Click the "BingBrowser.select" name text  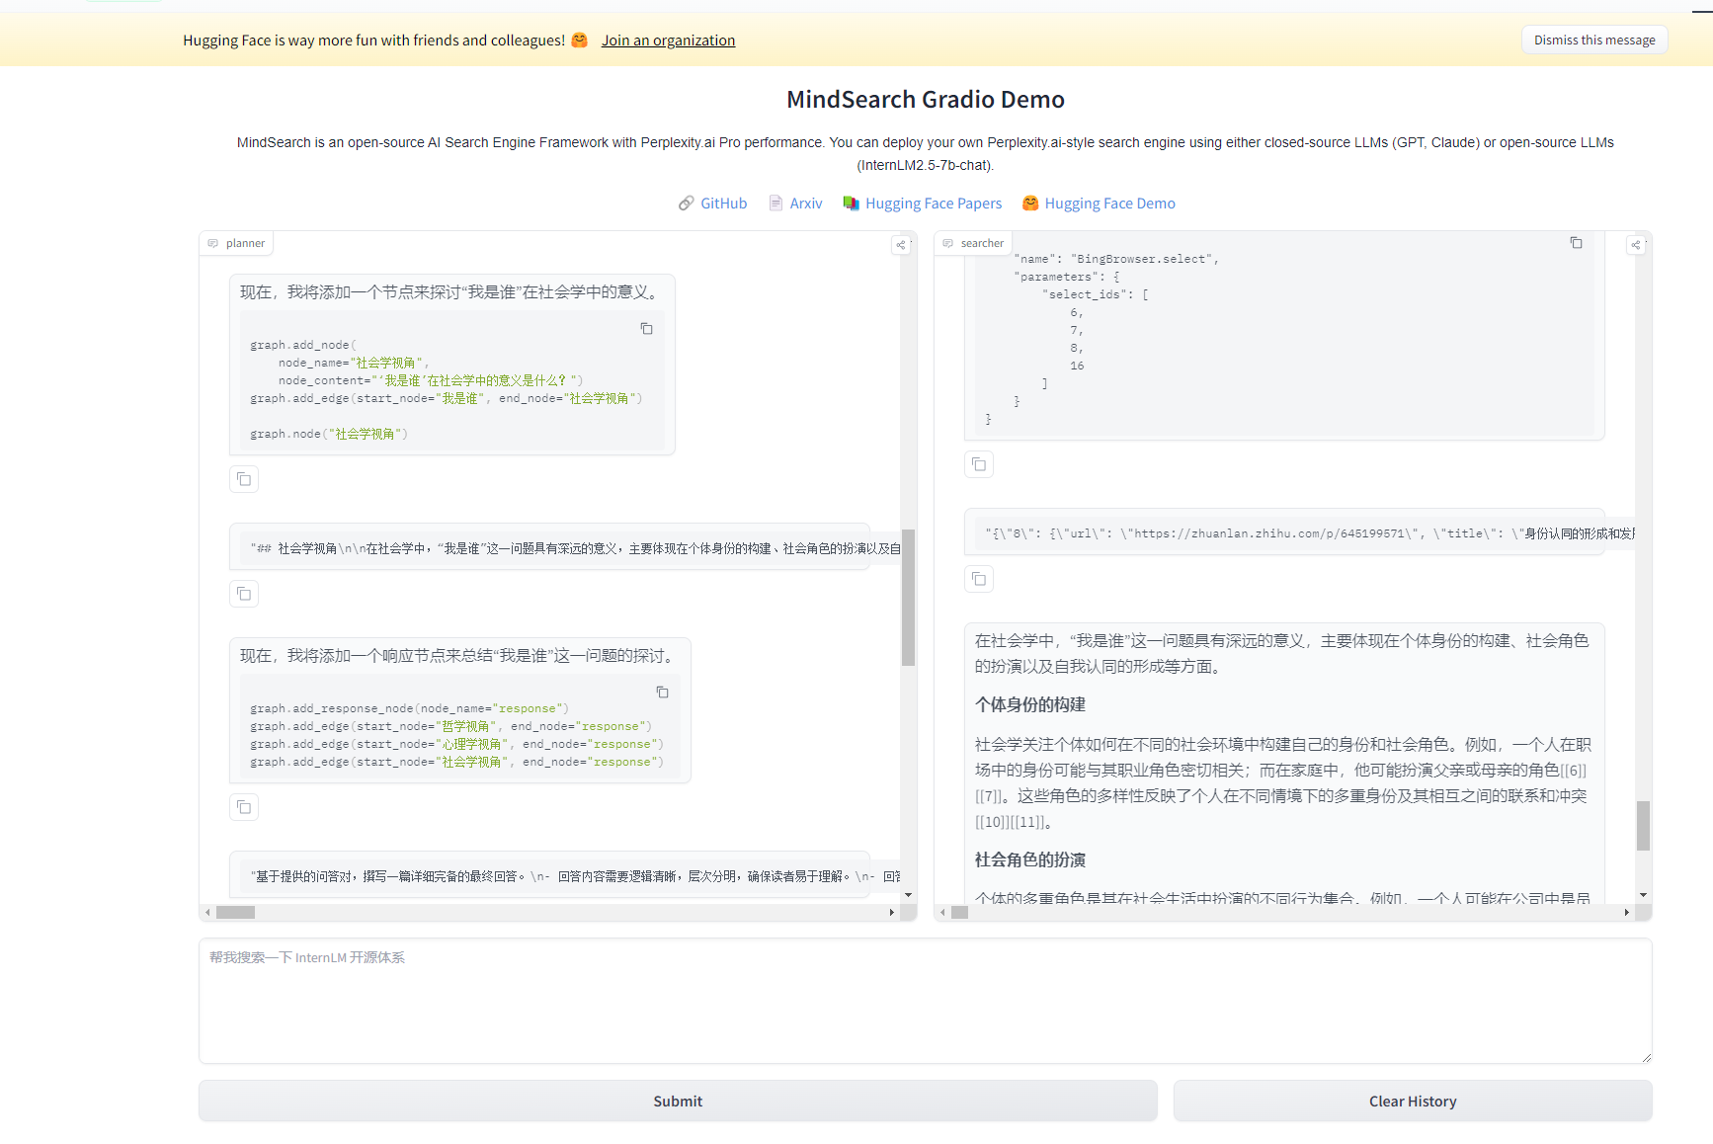pyautogui.click(x=1141, y=259)
